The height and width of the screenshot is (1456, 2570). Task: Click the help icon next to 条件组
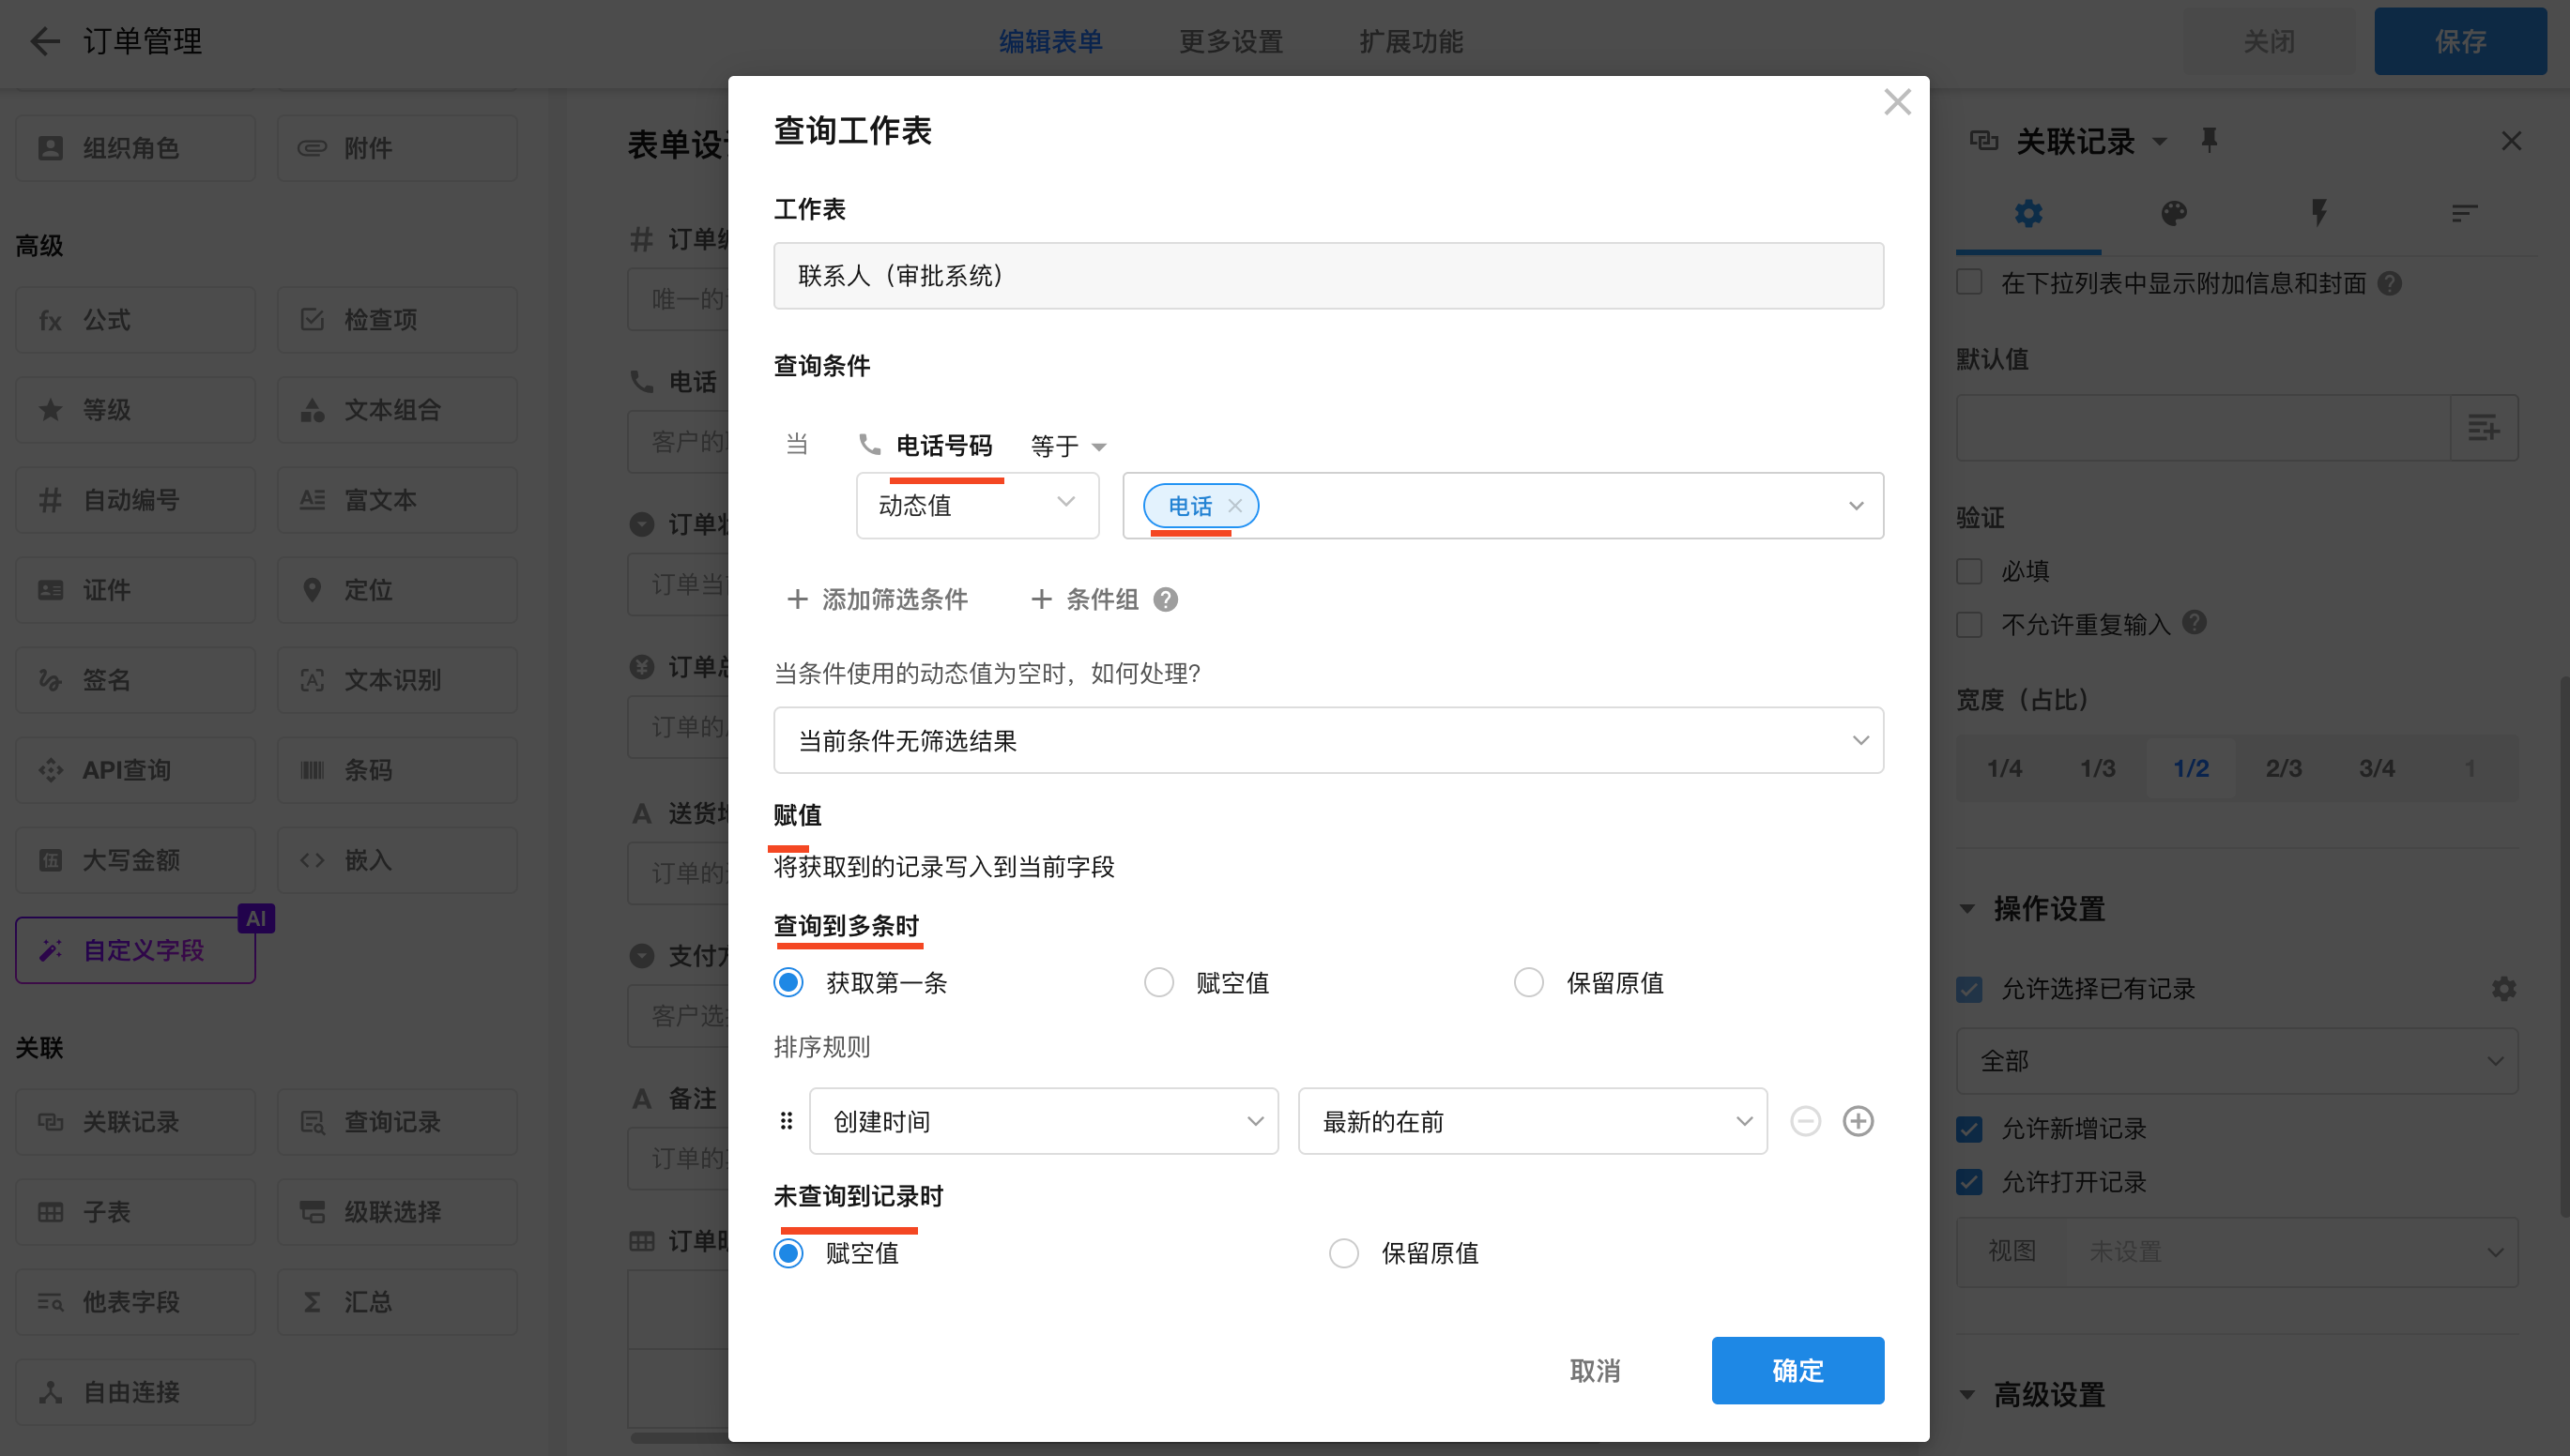1166,600
